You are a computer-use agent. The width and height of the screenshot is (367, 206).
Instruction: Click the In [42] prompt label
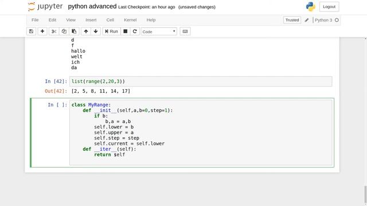point(56,81)
